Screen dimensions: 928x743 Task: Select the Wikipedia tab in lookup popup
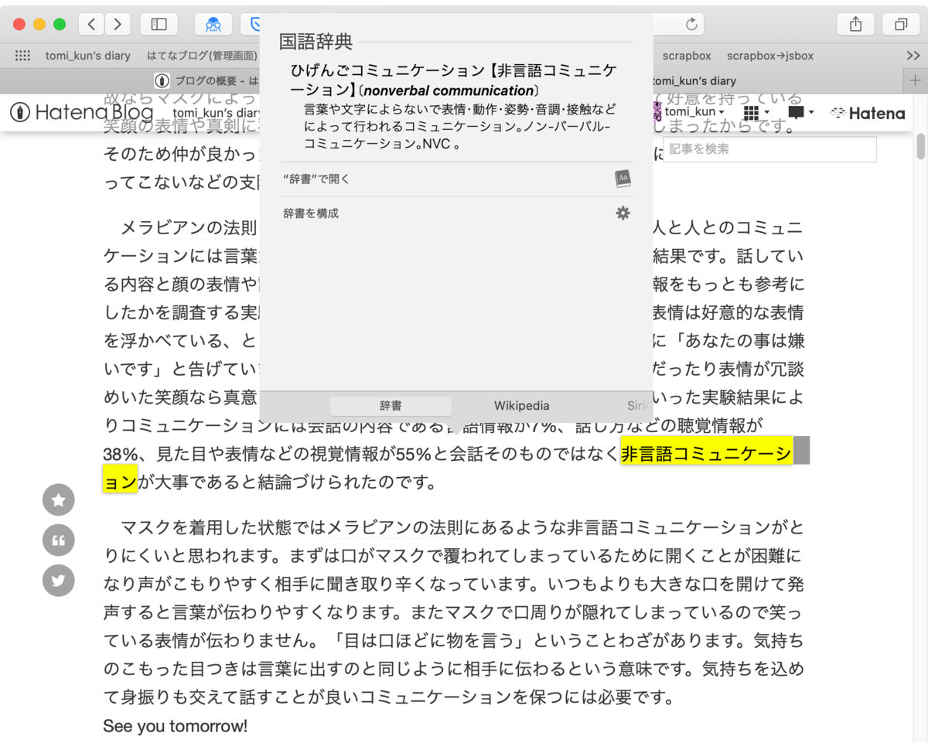tap(522, 406)
